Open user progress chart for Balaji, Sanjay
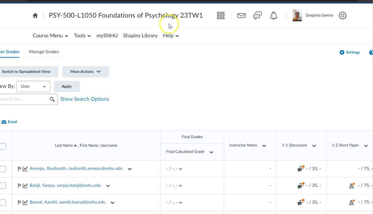 click(x=25, y=186)
